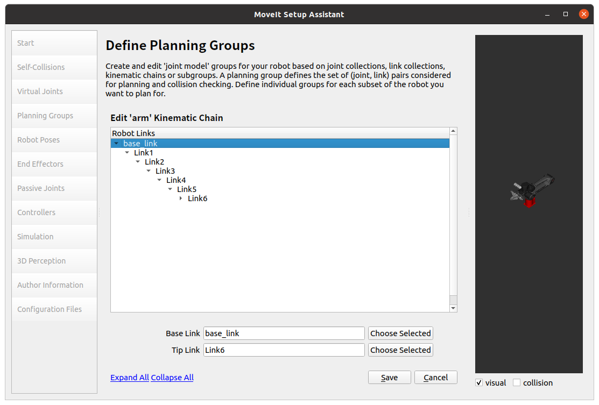Select Link5 in the tree
Screen dimensions: 599x405
click(x=186, y=189)
